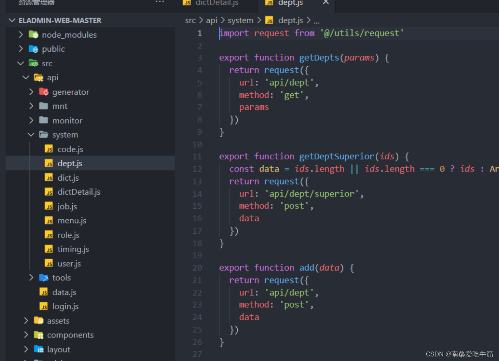Click the api folder icon
The image size is (499, 361).
tap(39, 78)
